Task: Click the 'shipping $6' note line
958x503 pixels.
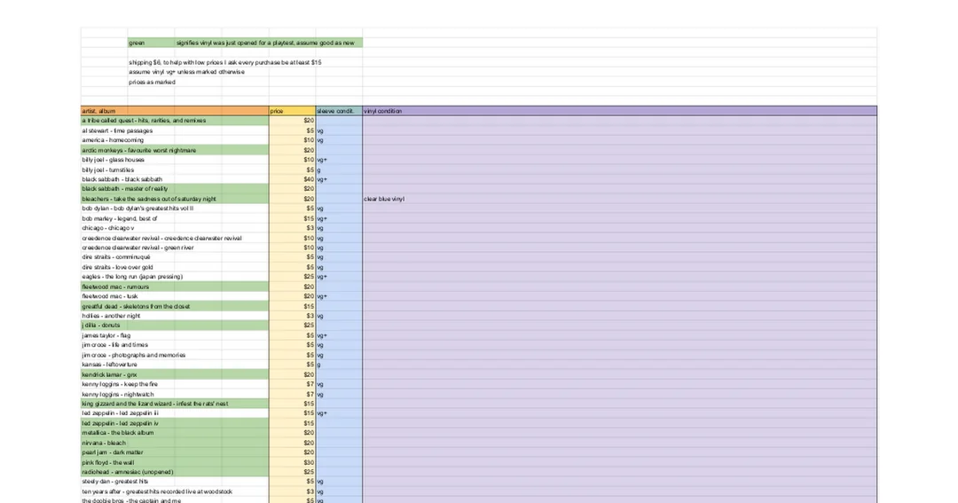Action: coord(224,62)
